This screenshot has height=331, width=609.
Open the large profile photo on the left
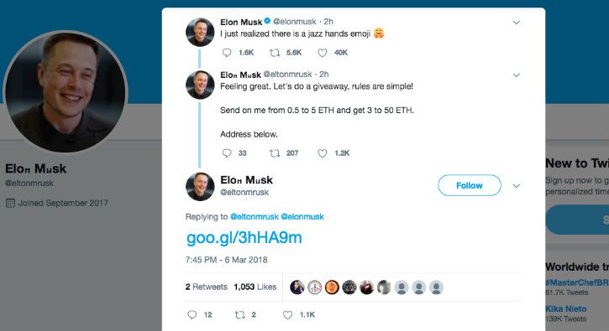click(66, 91)
